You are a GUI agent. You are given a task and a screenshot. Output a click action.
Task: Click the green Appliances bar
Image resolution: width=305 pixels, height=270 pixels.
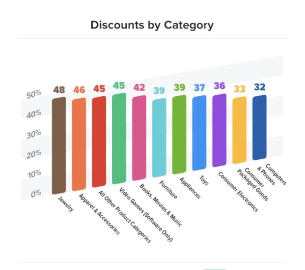179,135
